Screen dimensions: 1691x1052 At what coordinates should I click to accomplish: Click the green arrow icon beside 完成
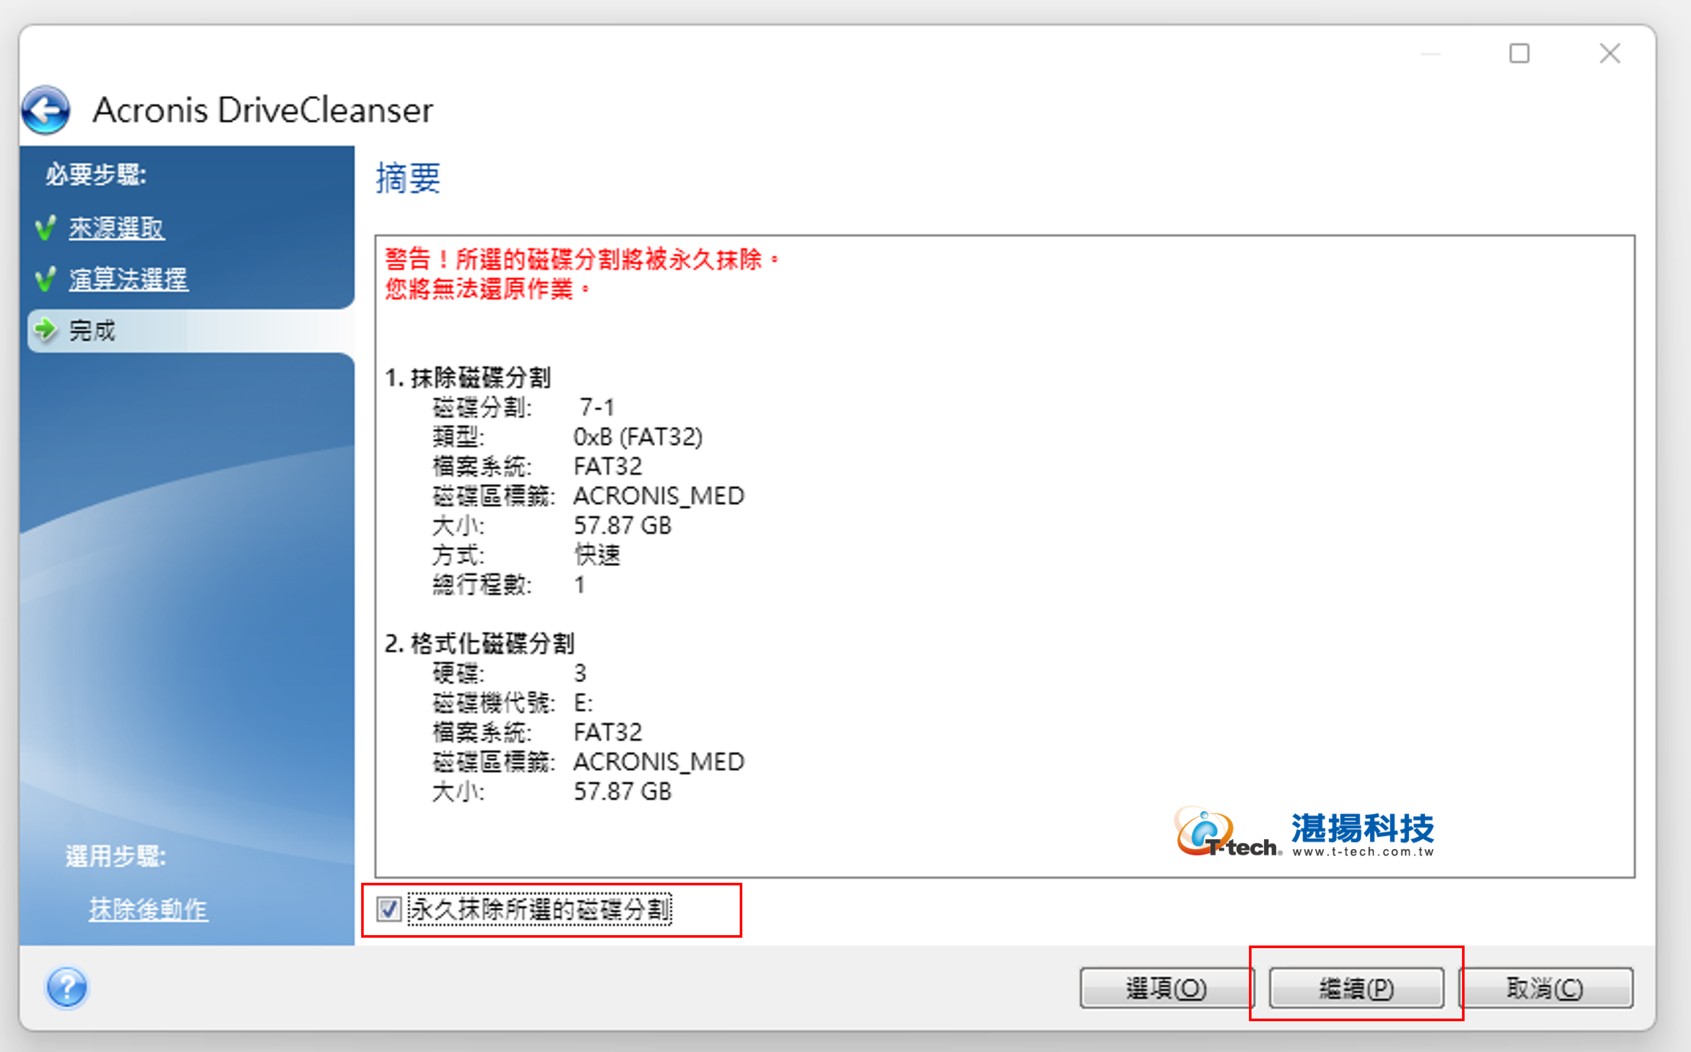coord(46,330)
